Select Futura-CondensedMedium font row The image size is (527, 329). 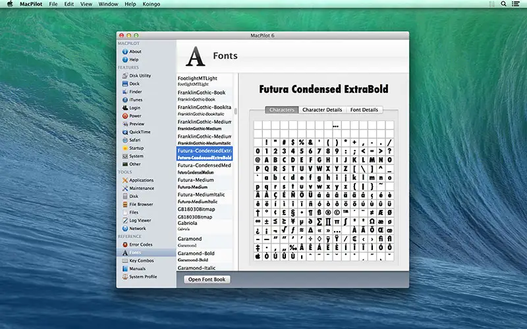[x=204, y=168]
